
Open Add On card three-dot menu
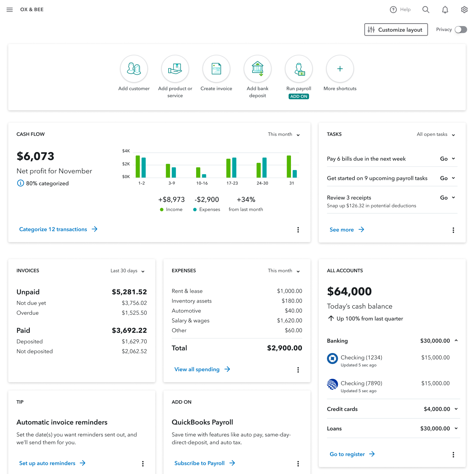(298, 464)
